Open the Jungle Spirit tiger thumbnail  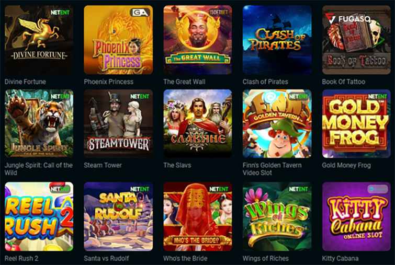point(39,123)
